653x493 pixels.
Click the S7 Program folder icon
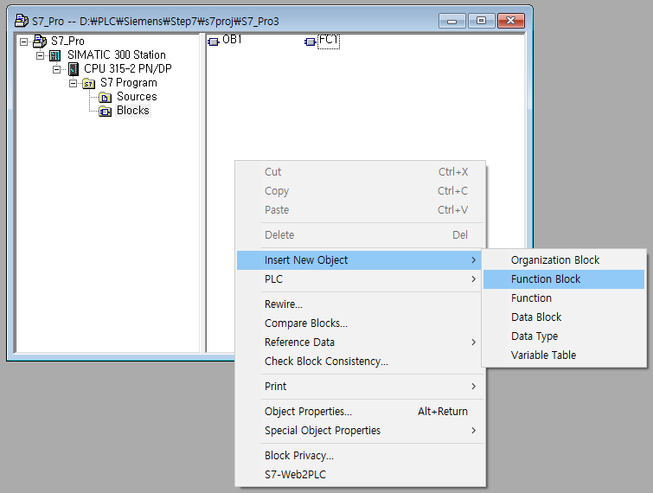point(89,83)
